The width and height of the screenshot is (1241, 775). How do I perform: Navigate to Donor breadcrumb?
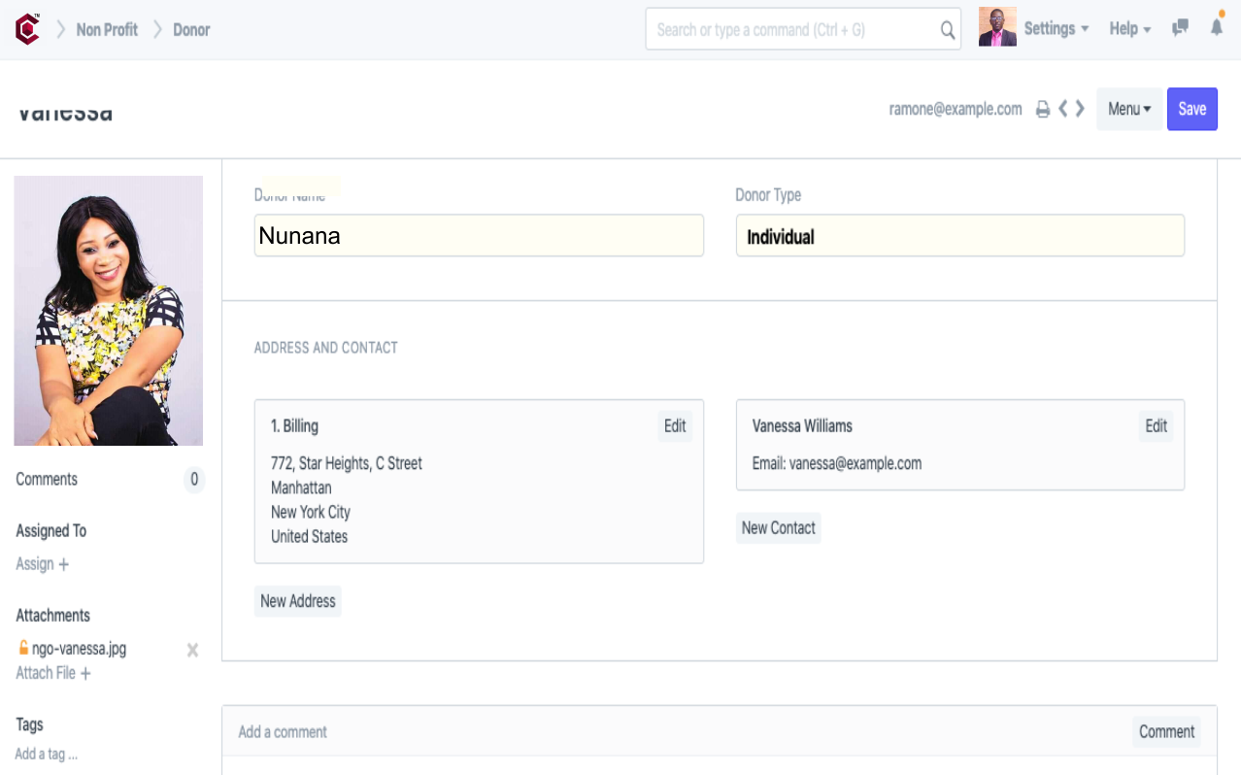click(x=191, y=30)
